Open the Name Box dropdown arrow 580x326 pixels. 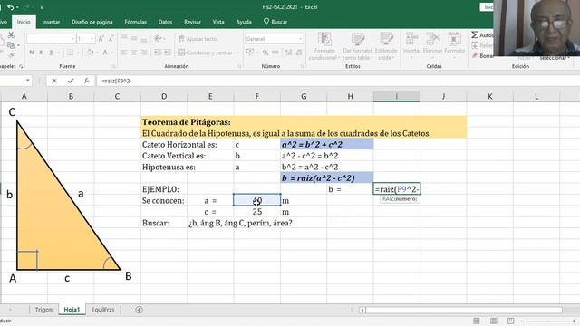click(x=28, y=81)
